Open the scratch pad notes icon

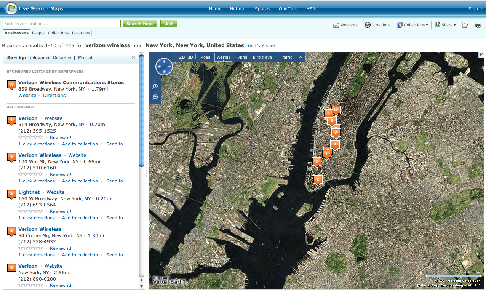pos(465,25)
